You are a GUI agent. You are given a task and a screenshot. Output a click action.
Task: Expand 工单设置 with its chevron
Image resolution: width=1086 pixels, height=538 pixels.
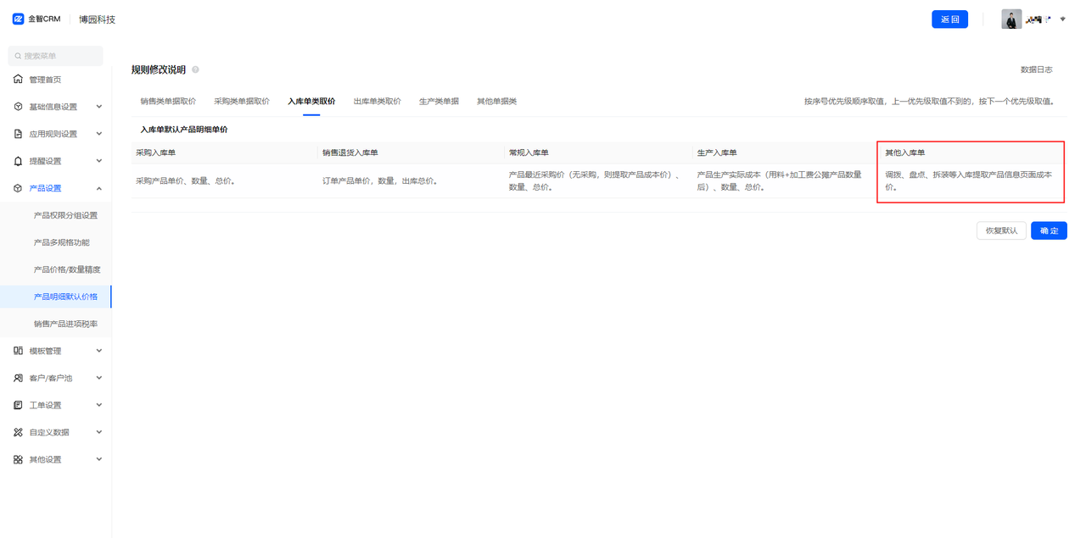[99, 405]
